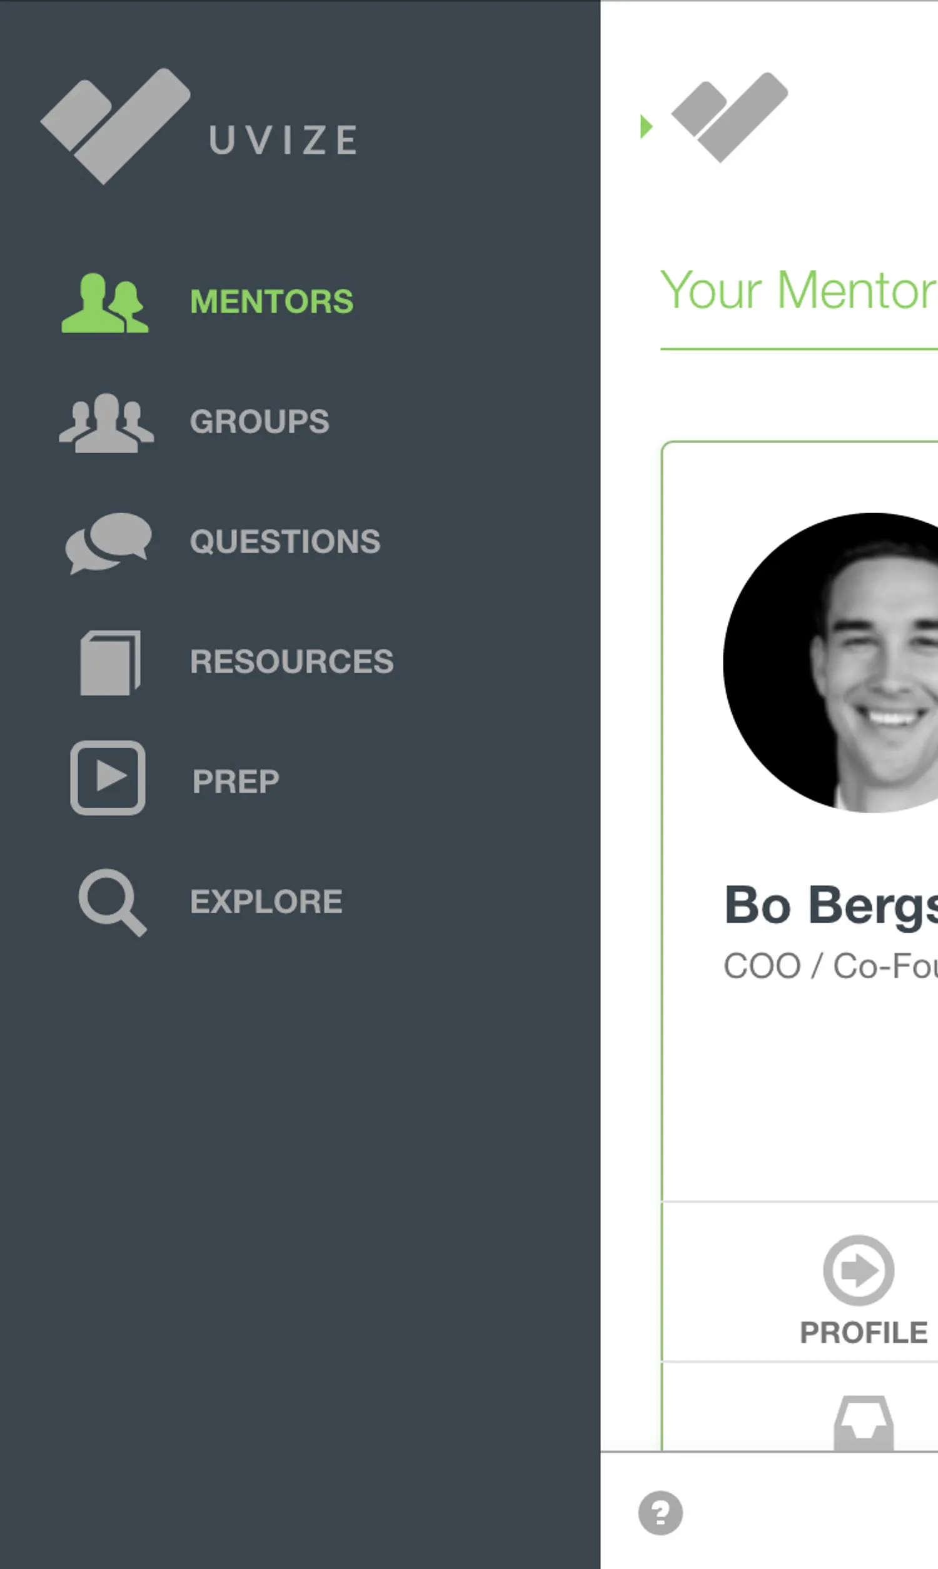Open the RESOURCES menu entry
The image size is (938, 1569).
tap(291, 661)
